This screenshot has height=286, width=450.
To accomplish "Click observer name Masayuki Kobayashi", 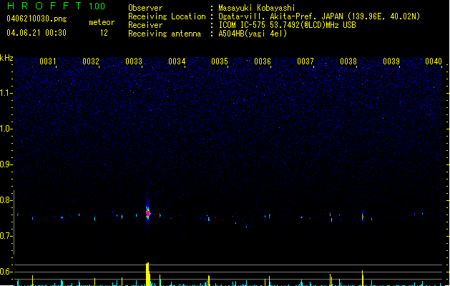I will (257, 8).
